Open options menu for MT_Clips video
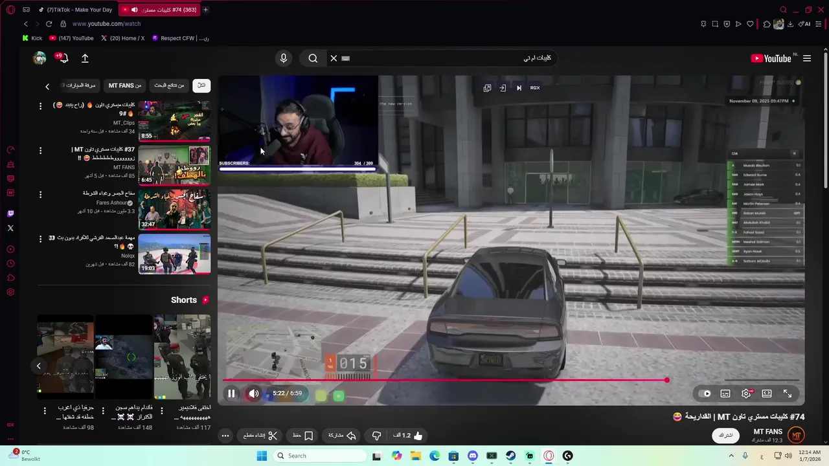 pos(40,106)
